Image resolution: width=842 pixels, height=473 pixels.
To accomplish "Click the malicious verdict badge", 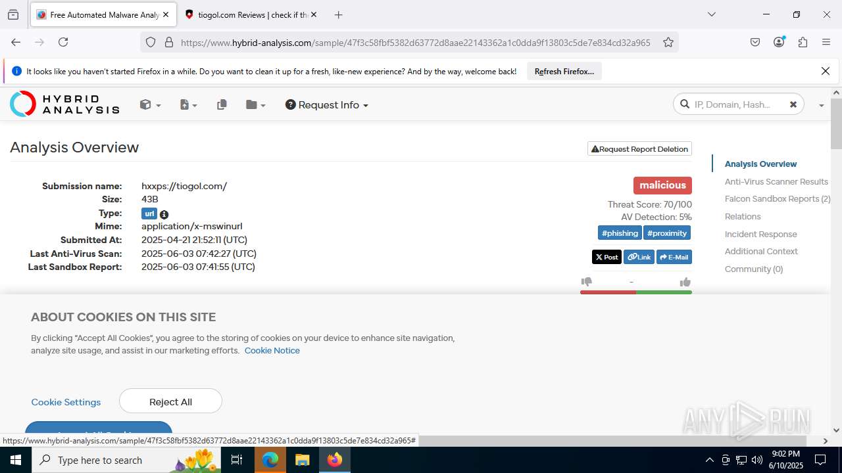I will coord(662,185).
